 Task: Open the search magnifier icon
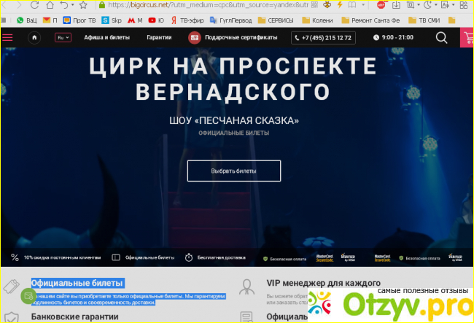click(x=441, y=37)
